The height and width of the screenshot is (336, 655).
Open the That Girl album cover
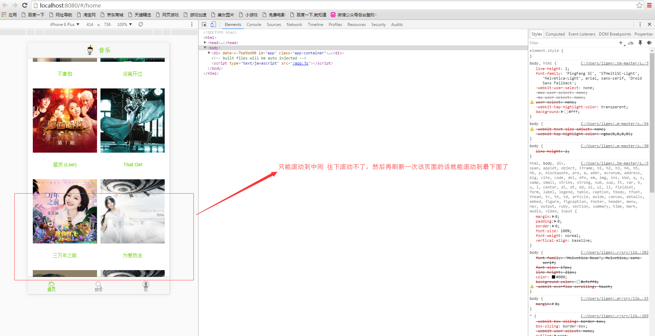click(133, 121)
